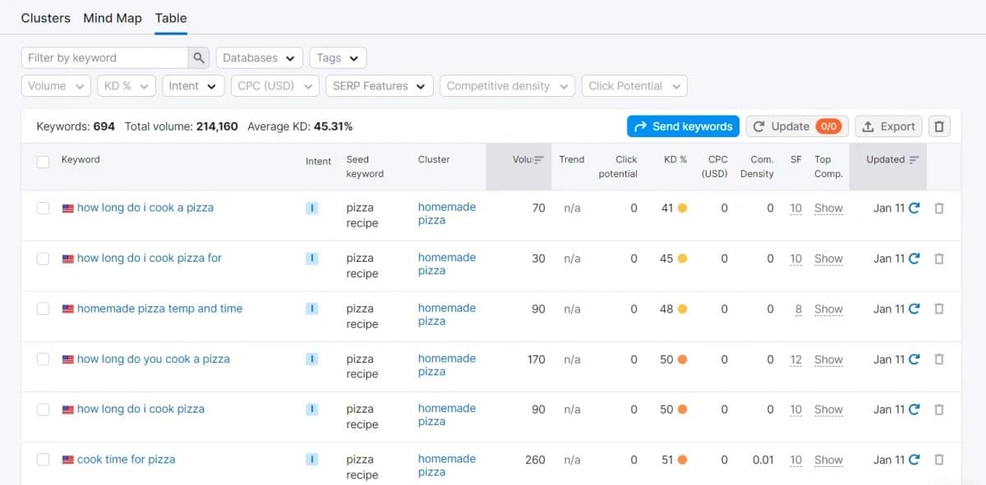Image resolution: width=986 pixels, height=485 pixels.
Task: Click the bulk delete trash icon beside Export
Action: pos(940,126)
